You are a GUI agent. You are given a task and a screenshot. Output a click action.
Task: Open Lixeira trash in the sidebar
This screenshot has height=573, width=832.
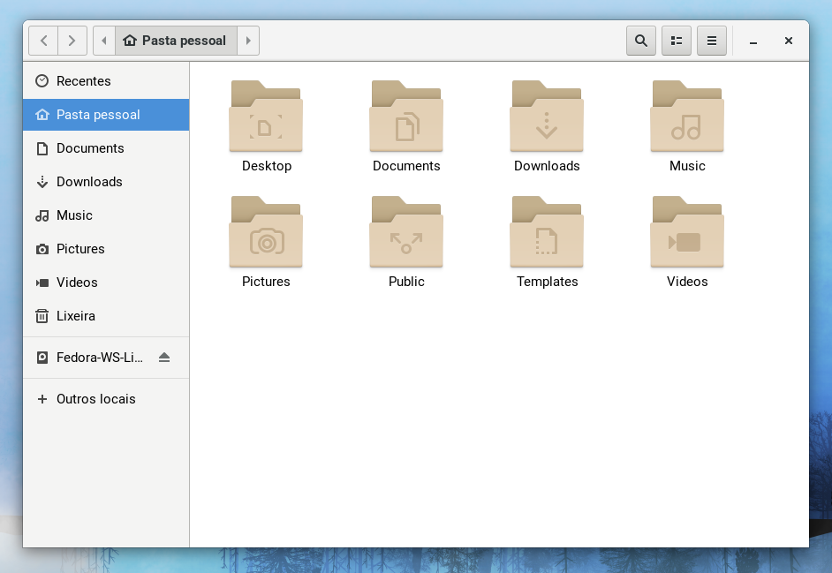point(106,316)
